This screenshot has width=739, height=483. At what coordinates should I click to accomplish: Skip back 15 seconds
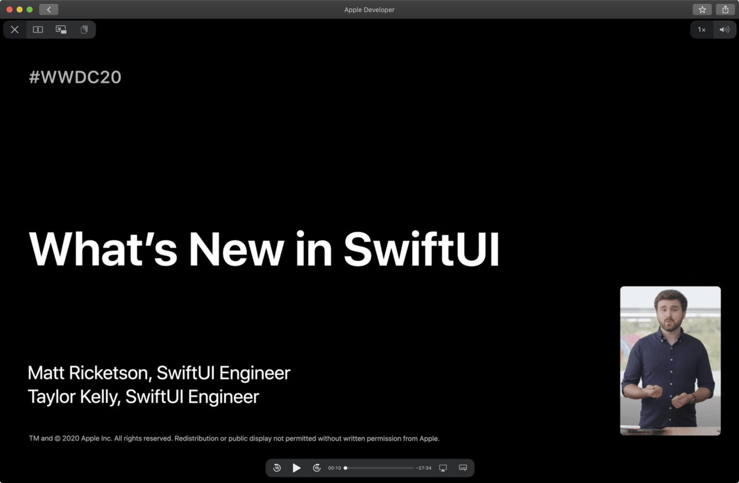point(277,468)
